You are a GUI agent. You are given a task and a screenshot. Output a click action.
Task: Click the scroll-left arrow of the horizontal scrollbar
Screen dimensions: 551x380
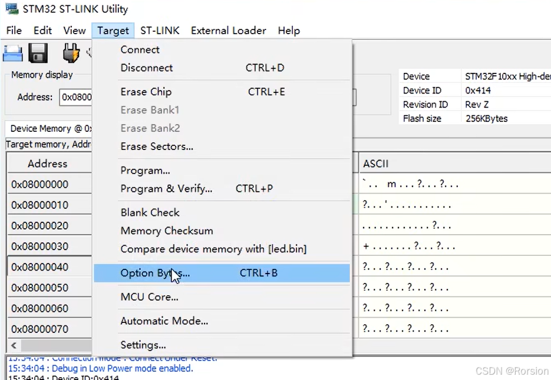(x=14, y=345)
